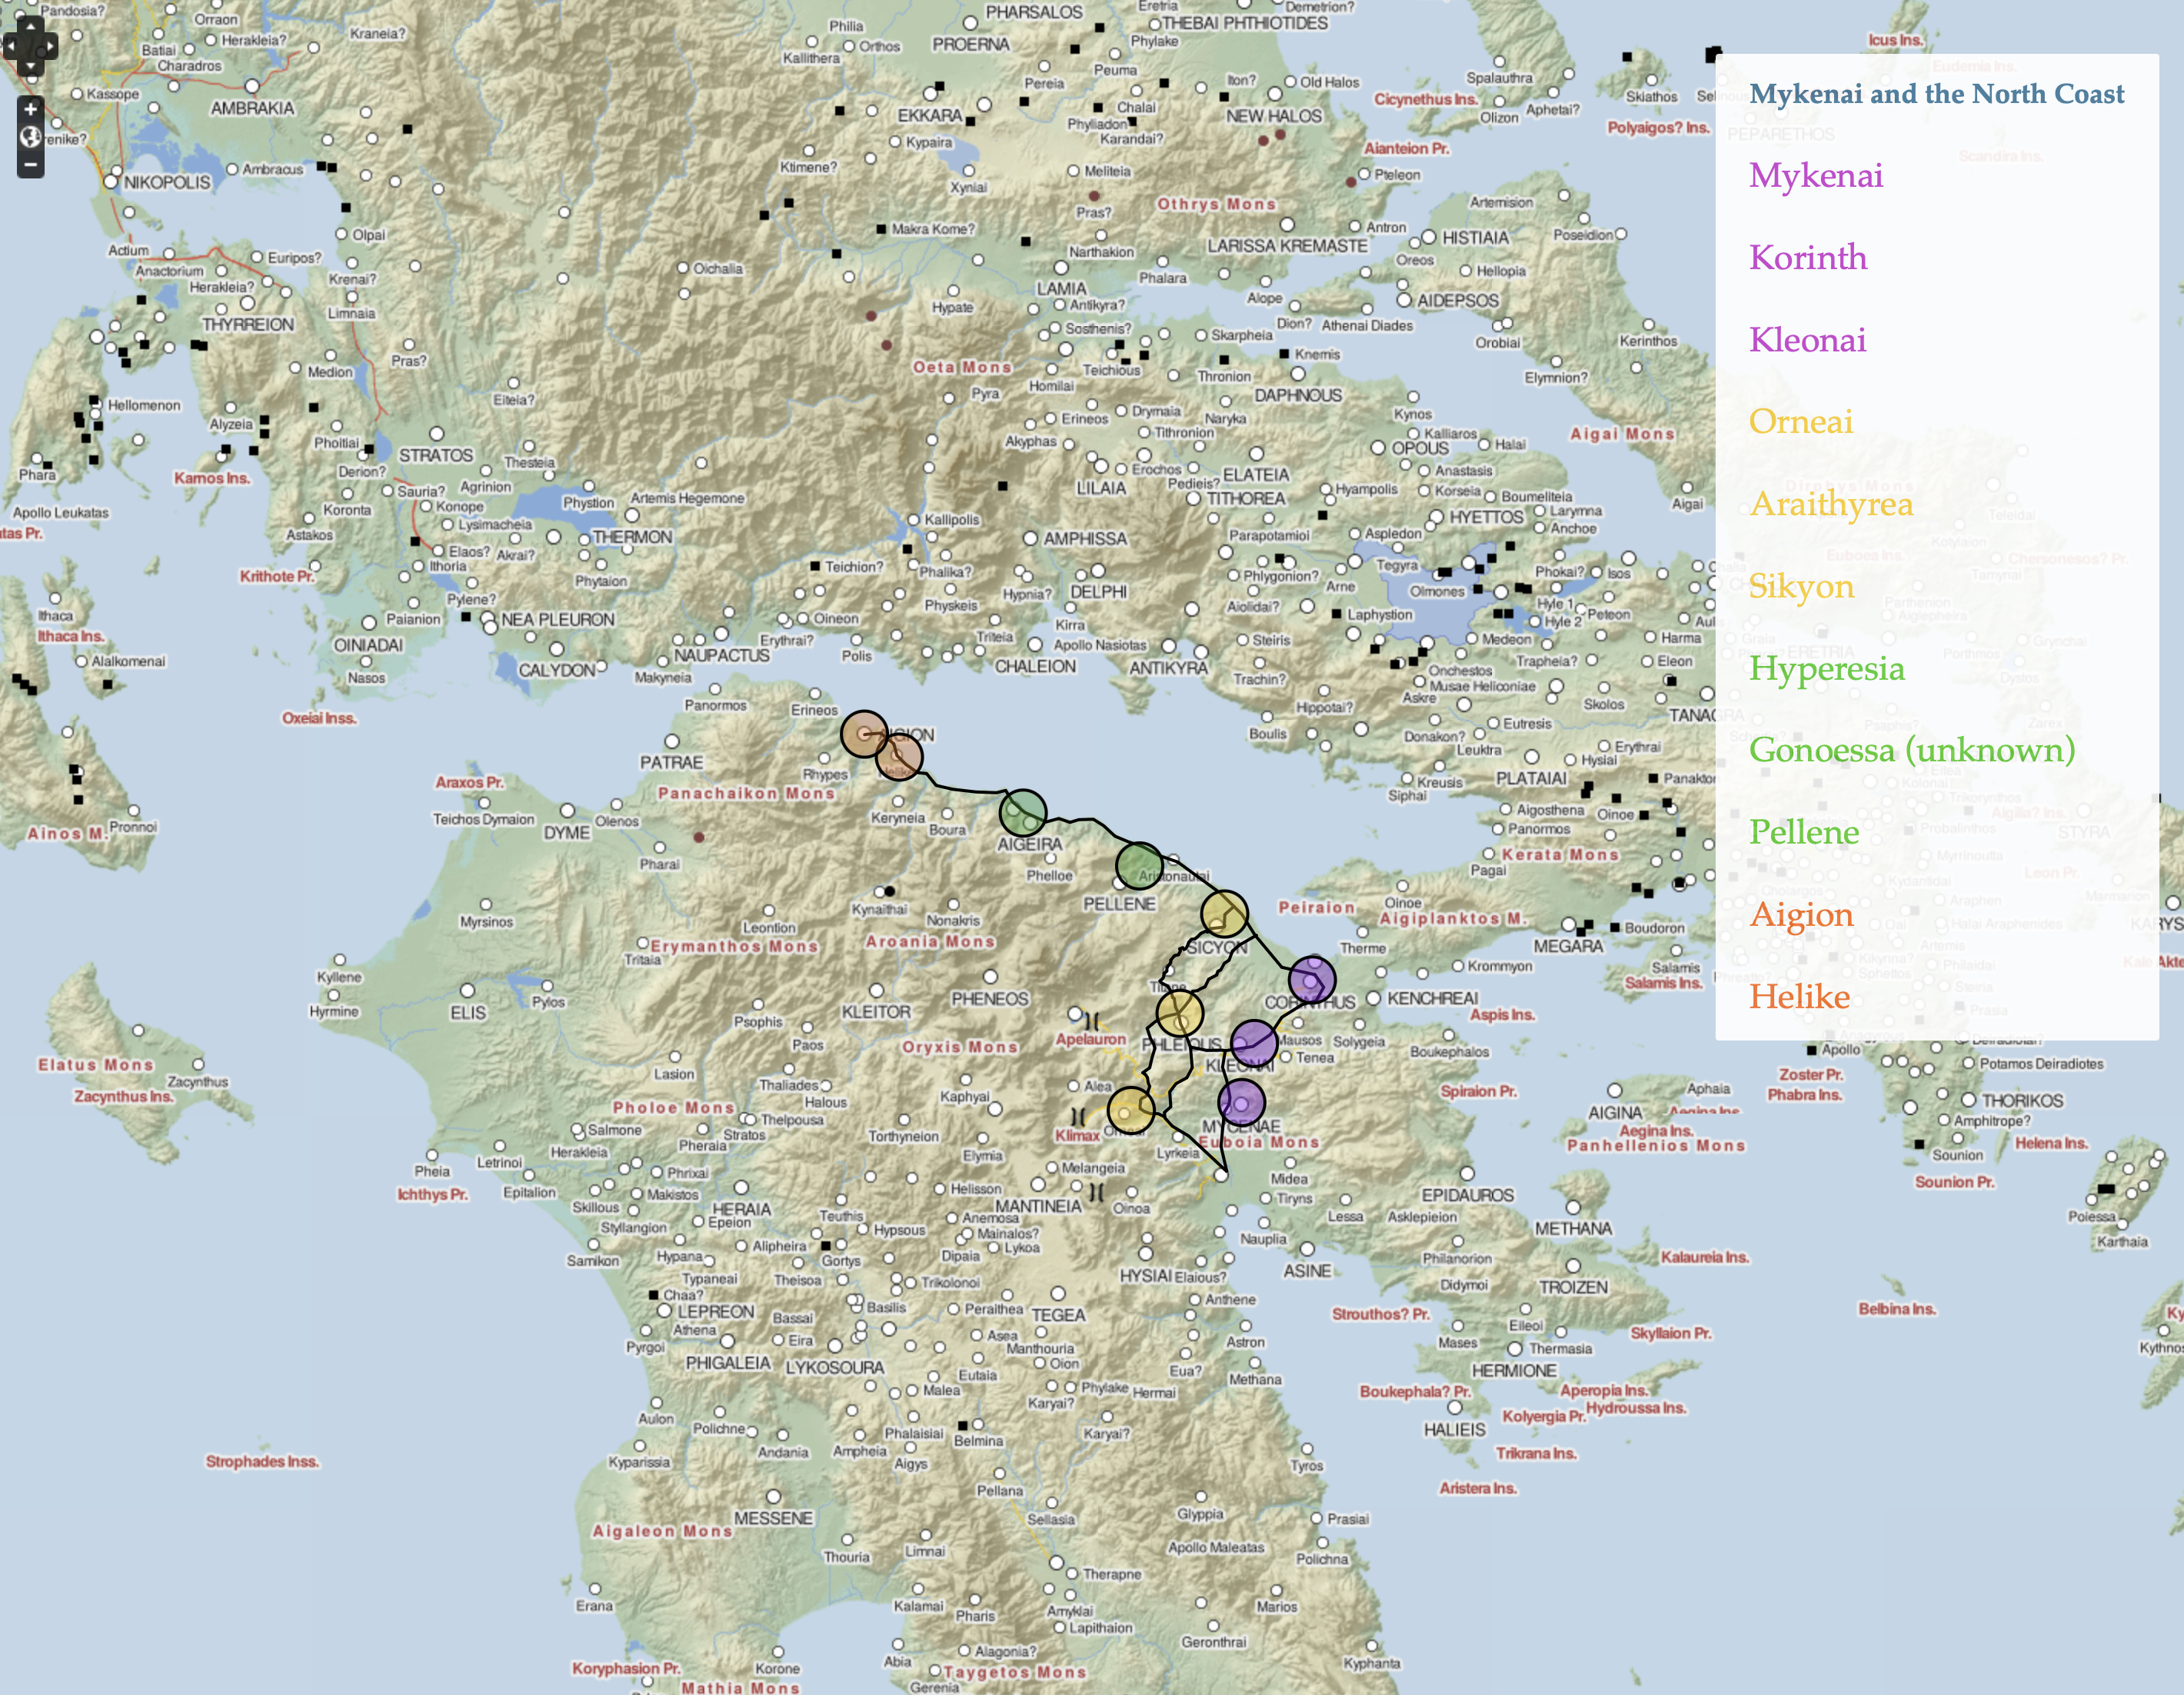
Task: Open Kleonai from the sidebar list
Action: pos(1807,340)
